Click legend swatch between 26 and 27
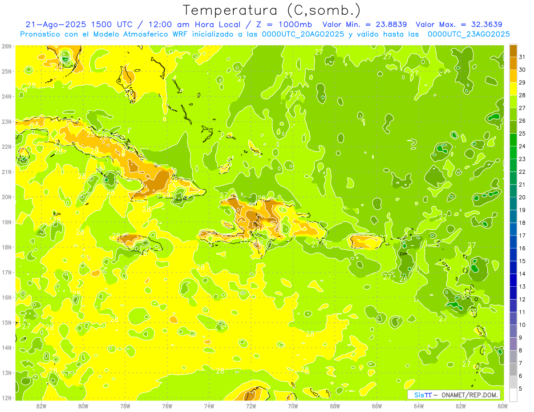Image resolution: width=534 pixels, height=412 pixels. (x=513, y=115)
